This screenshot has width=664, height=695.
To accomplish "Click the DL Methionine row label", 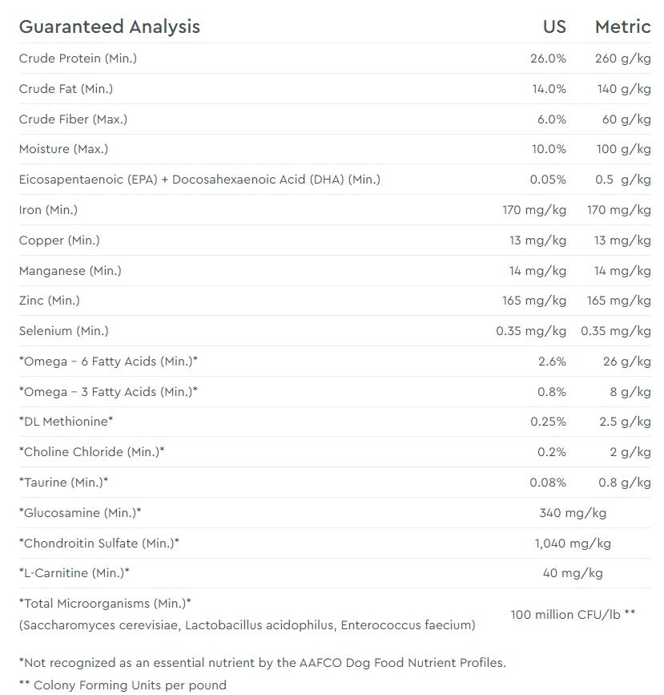I will [66, 422].
